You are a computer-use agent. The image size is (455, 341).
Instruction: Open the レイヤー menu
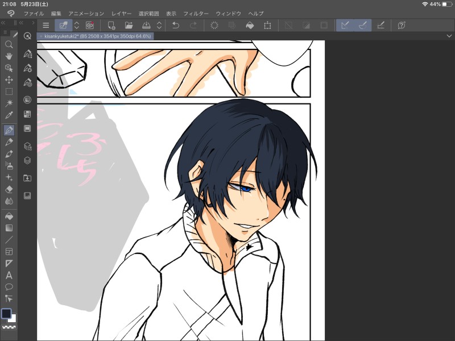(x=121, y=14)
